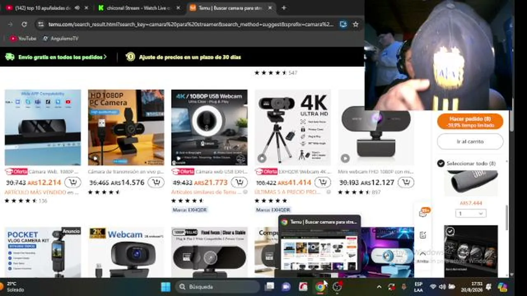527x296 pixels.
Task: Play the Mini webcam FHD product video
Action: point(345,158)
